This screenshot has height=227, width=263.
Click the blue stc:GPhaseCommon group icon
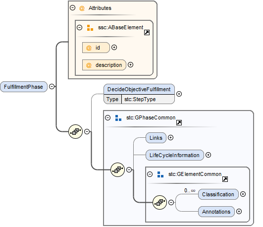pos(118,118)
